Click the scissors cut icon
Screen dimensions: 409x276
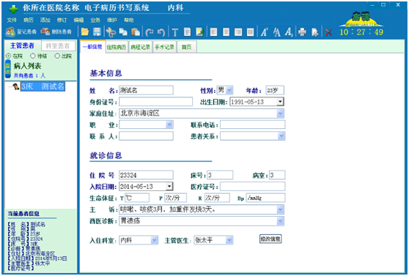point(111,32)
